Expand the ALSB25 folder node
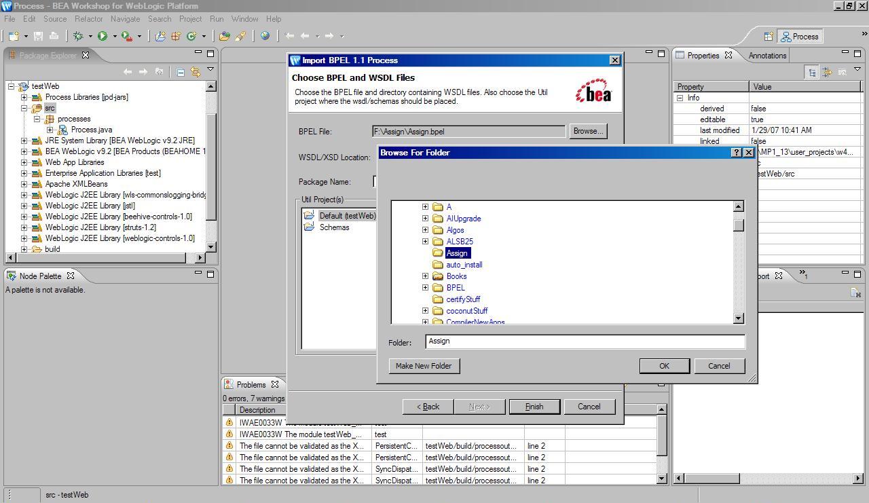Viewport: 869px width, 503px height. click(426, 242)
